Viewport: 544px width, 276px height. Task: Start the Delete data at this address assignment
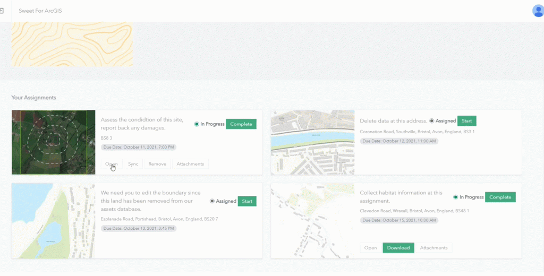point(466,121)
